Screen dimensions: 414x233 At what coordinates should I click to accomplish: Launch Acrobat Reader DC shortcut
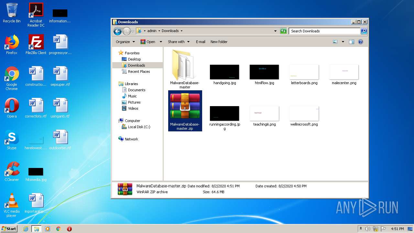[36, 15]
